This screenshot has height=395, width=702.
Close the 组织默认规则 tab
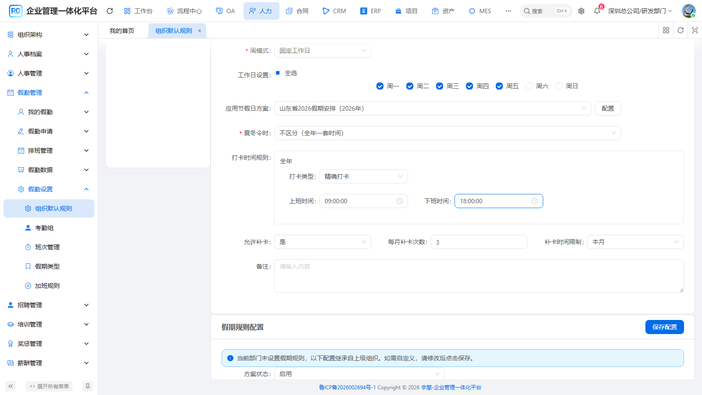coord(200,31)
